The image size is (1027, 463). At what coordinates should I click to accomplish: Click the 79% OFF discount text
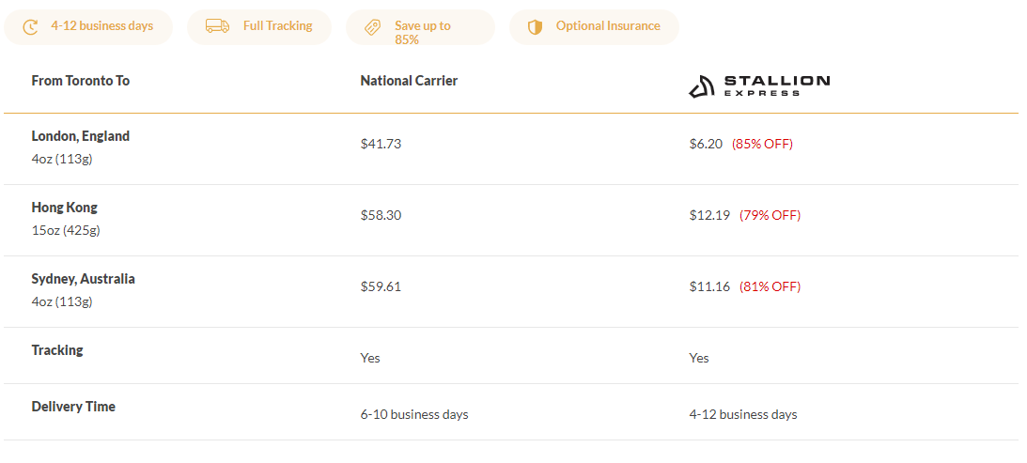770,215
